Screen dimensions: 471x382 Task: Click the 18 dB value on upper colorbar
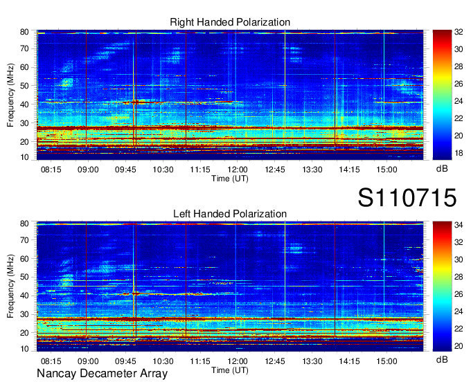click(459, 153)
